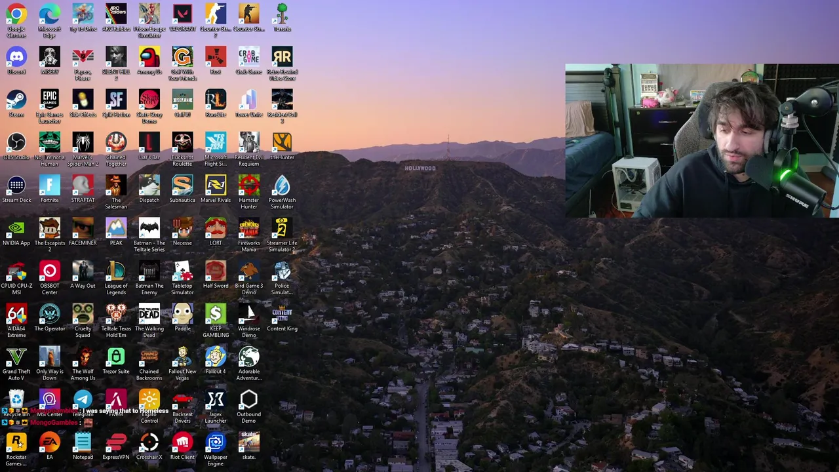The image size is (839, 472).
Task: Select Microsoft Flight Simulator 2024 icon
Action: (216, 142)
